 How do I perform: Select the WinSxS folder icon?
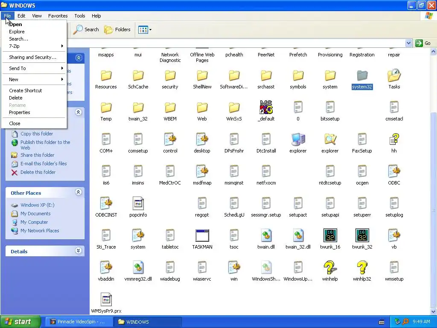(234, 107)
